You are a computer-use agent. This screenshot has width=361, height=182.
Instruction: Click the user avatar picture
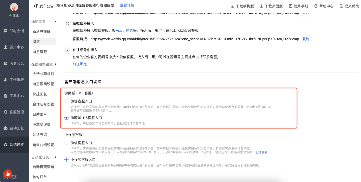14,7
